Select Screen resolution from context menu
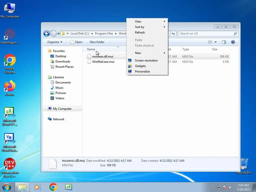This screenshot has height=192, width=256. (x=147, y=60)
